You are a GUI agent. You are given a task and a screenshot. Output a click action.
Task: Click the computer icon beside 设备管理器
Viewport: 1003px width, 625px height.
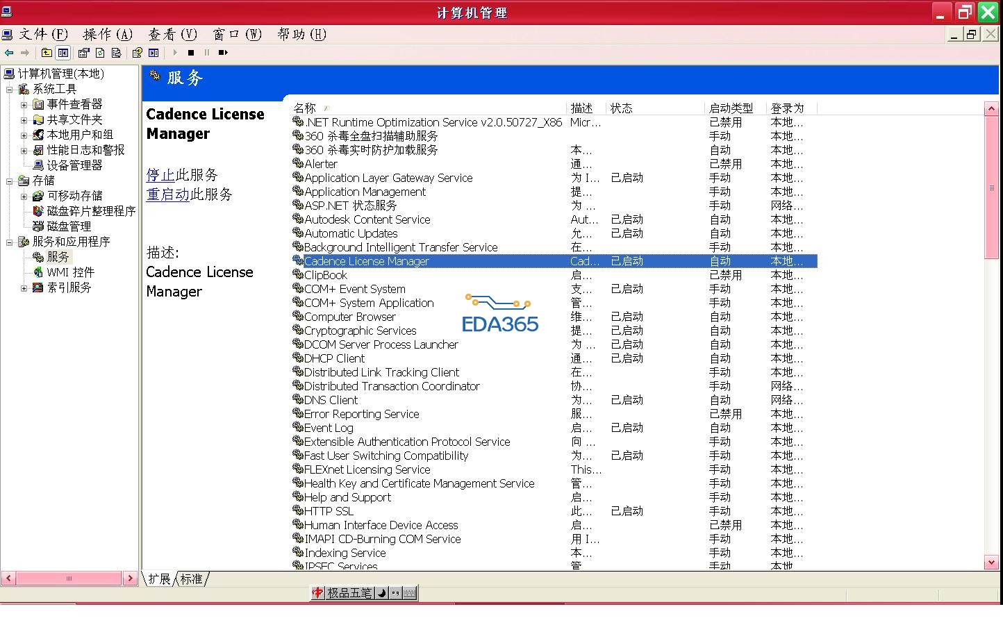(x=39, y=165)
